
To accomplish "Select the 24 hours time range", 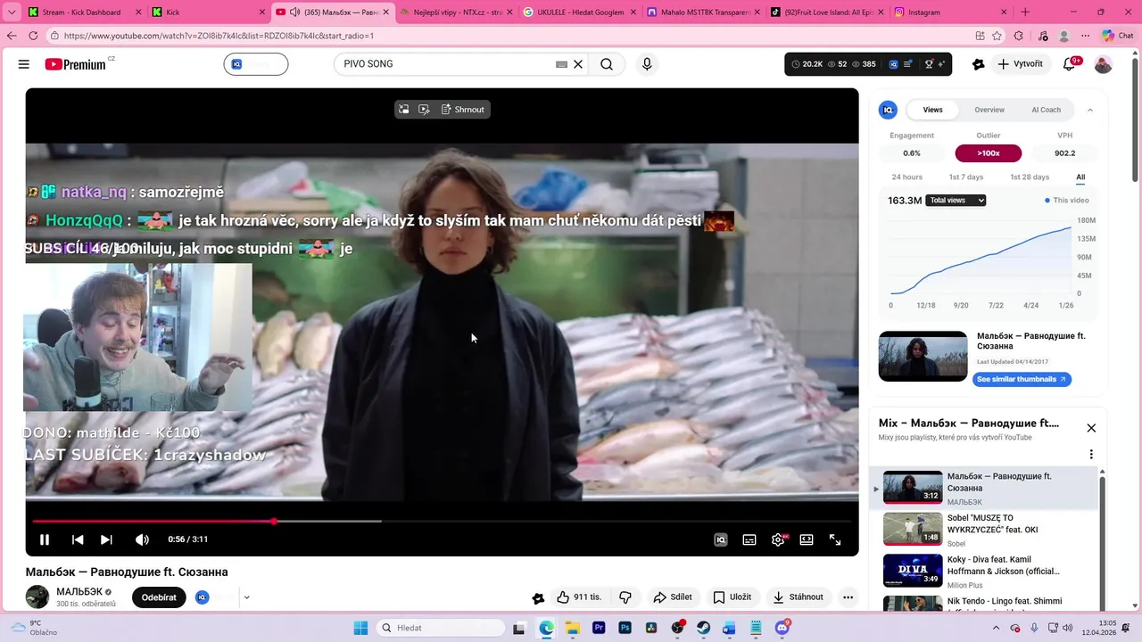I will (906, 177).
